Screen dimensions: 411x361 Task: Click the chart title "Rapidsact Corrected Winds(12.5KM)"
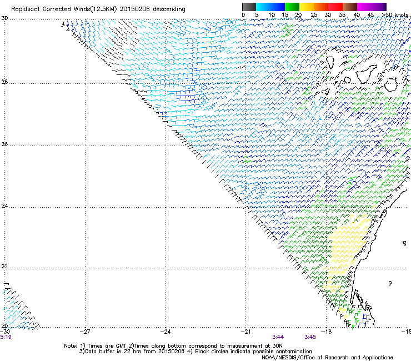click(x=64, y=9)
